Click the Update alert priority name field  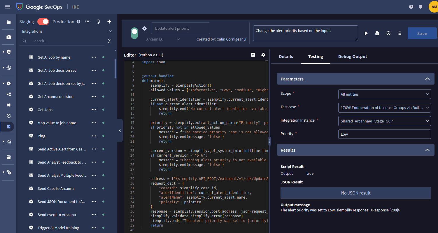[181, 28]
